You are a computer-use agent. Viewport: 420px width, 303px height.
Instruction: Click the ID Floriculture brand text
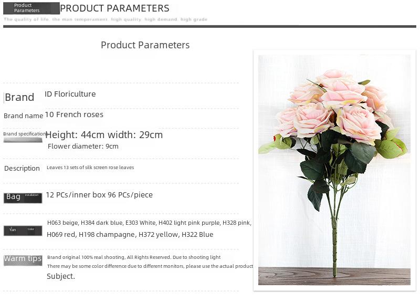point(70,94)
